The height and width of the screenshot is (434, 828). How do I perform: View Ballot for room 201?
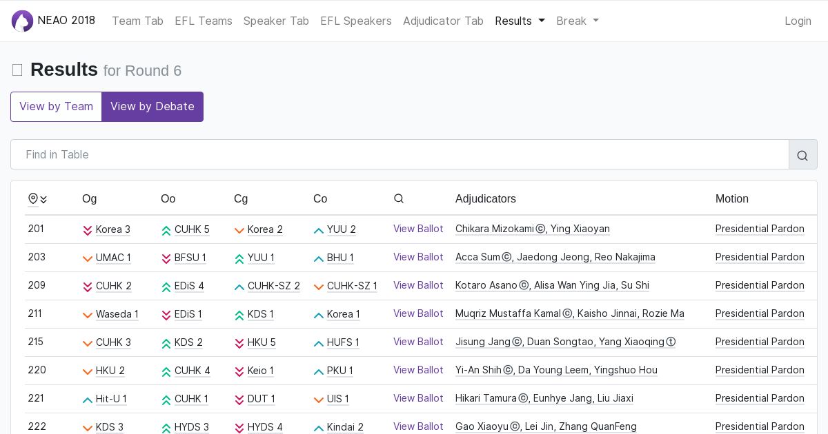(x=418, y=229)
